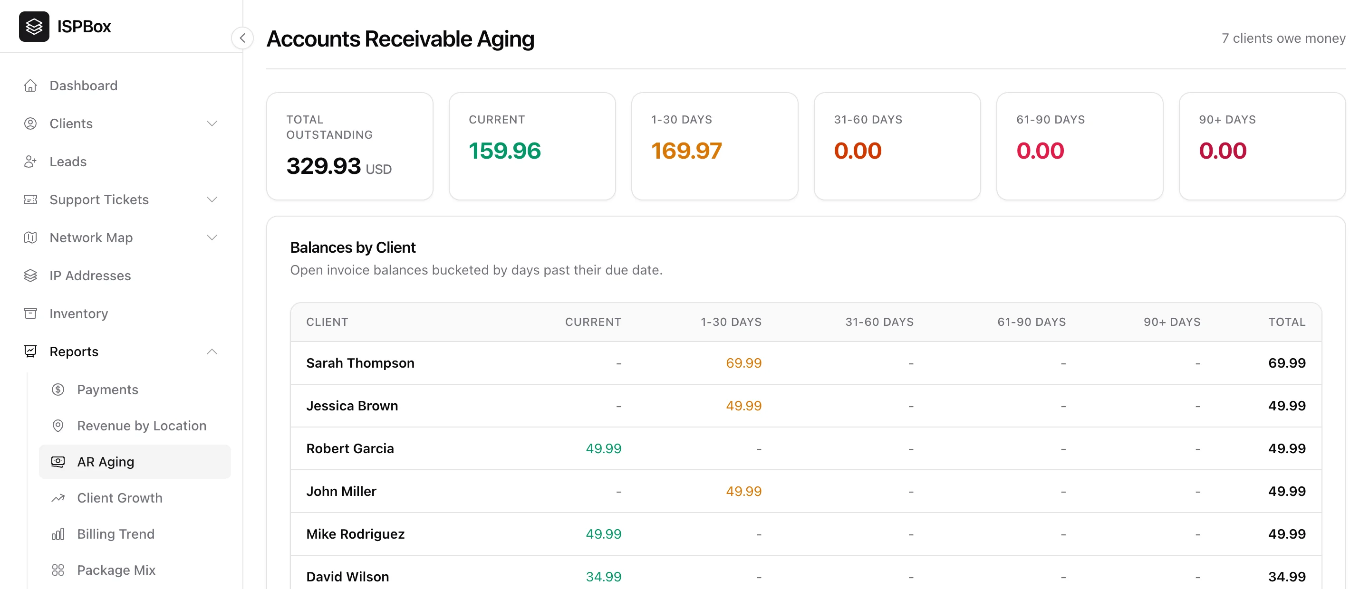Click the 1-30 DAYS table column header
Screen dimensions: 1369x589
731,322
